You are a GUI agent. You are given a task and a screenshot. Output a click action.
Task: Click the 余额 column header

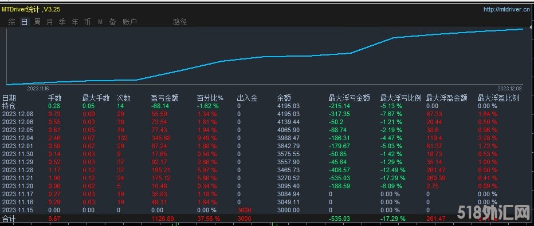[x=284, y=98]
